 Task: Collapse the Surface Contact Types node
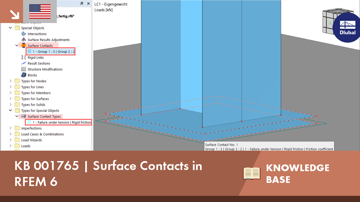[17, 116]
